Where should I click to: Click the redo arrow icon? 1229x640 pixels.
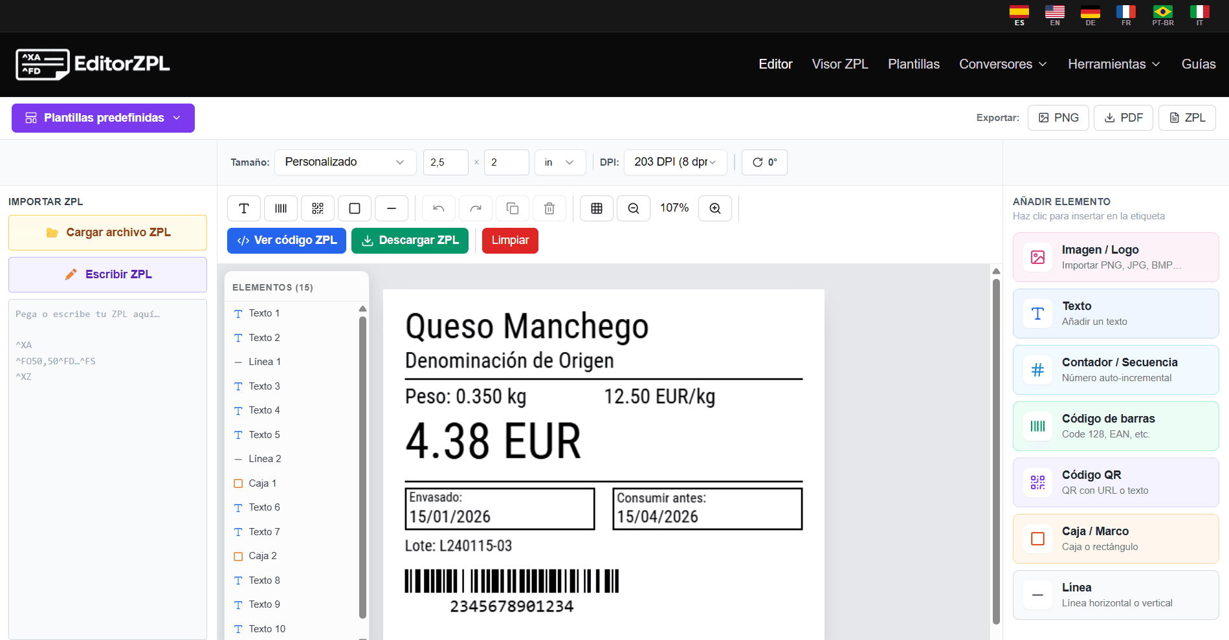pyautogui.click(x=476, y=208)
